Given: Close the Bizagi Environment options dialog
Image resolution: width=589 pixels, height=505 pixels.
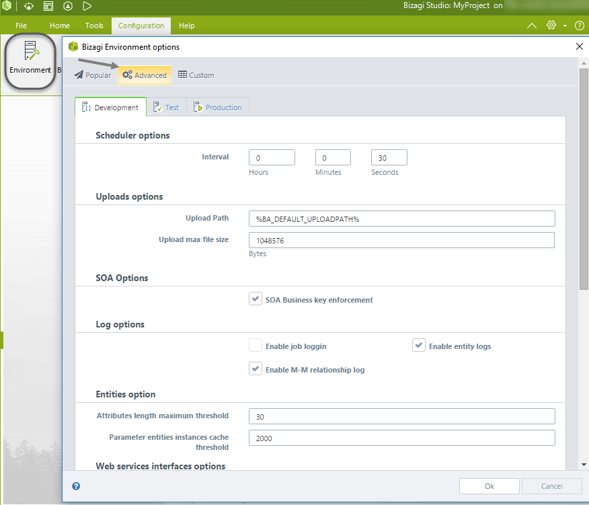Looking at the screenshot, I should pos(579,46).
